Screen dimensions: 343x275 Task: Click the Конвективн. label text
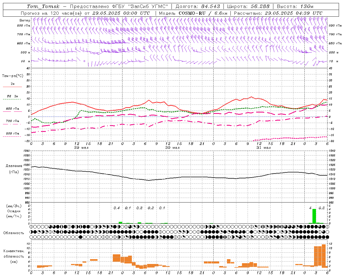(x=14, y=251)
